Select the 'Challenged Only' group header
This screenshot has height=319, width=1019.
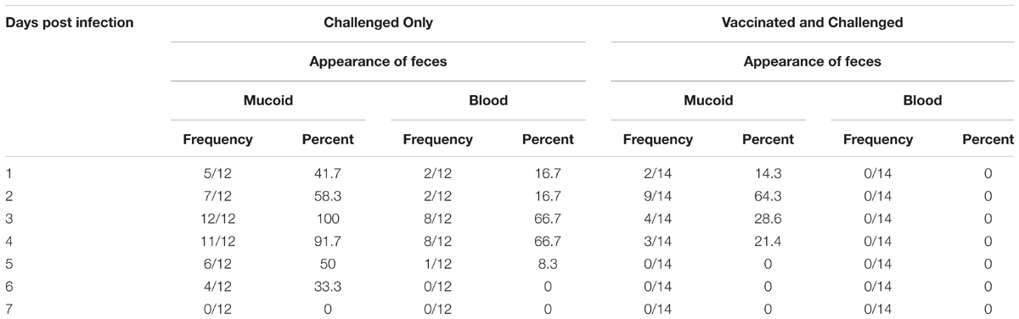[x=379, y=23]
